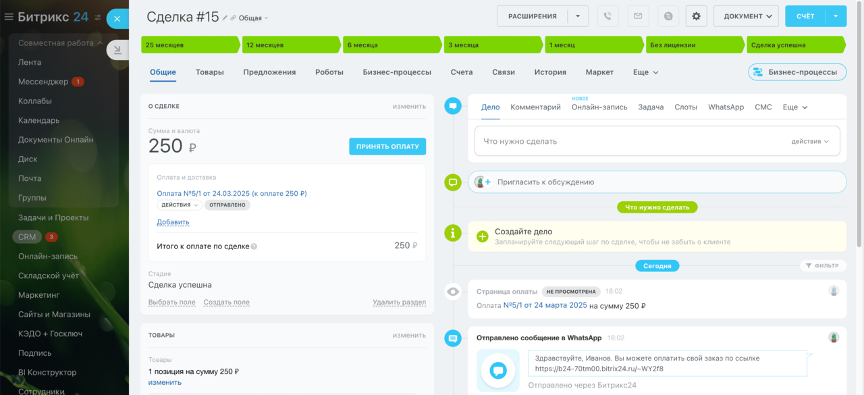
Task: Open the phone call icon button
Action: [608, 16]
